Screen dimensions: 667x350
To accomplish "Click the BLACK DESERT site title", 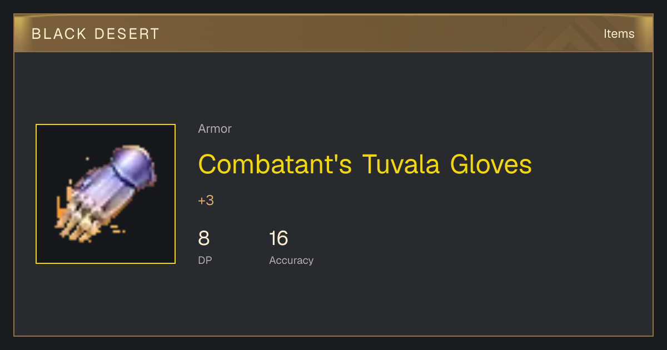I will point(95,34).
